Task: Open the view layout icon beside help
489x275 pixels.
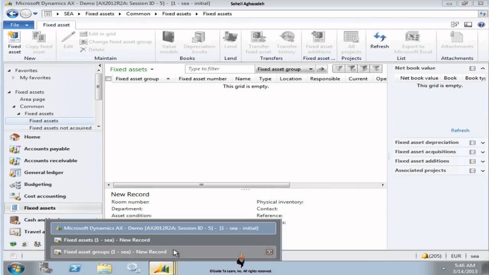Action: pos(468,24)
